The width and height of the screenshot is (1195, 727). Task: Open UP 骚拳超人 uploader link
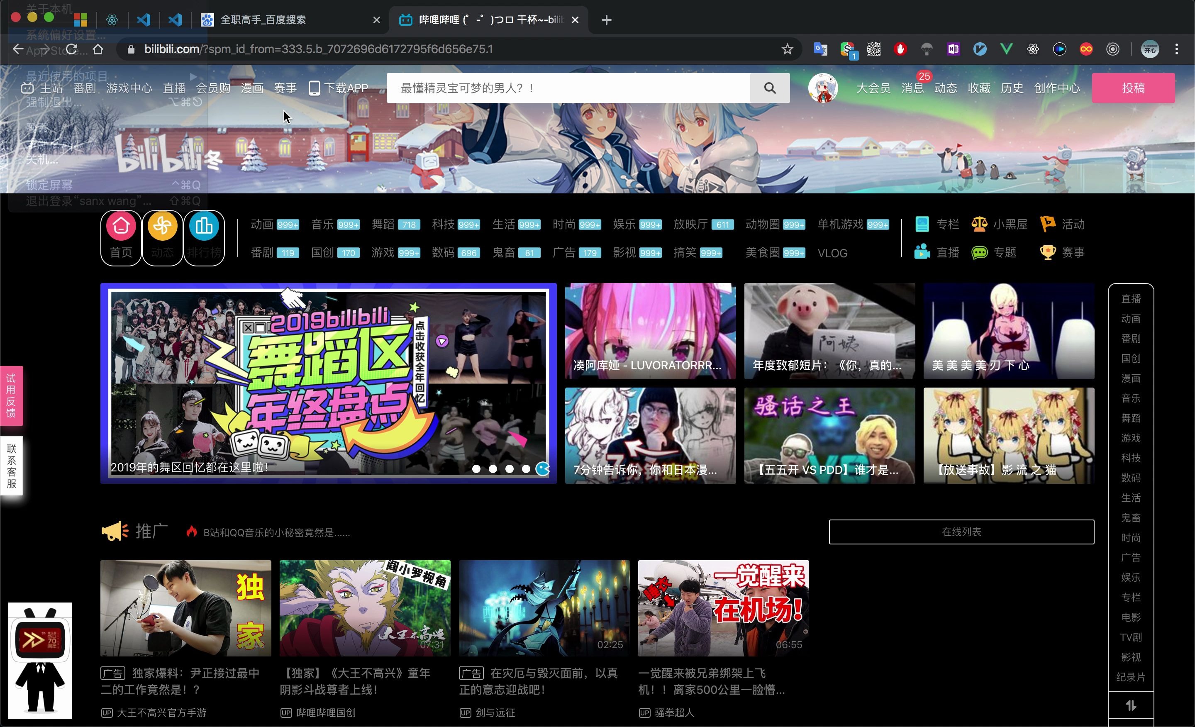pyautogui.click(x=666, y=712)
